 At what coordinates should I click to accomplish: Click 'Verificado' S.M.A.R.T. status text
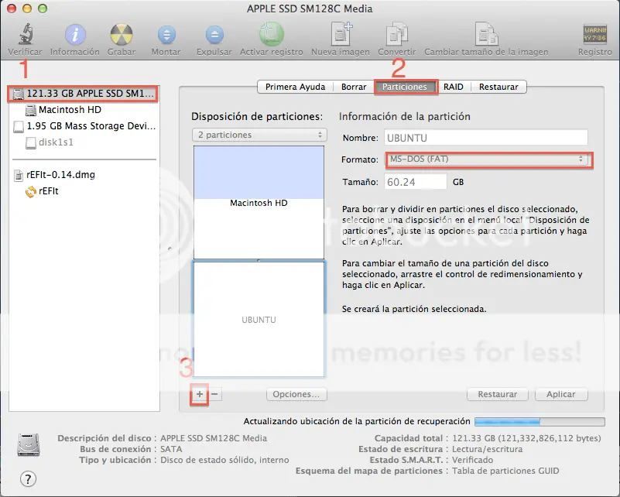(x=472, y=460)
